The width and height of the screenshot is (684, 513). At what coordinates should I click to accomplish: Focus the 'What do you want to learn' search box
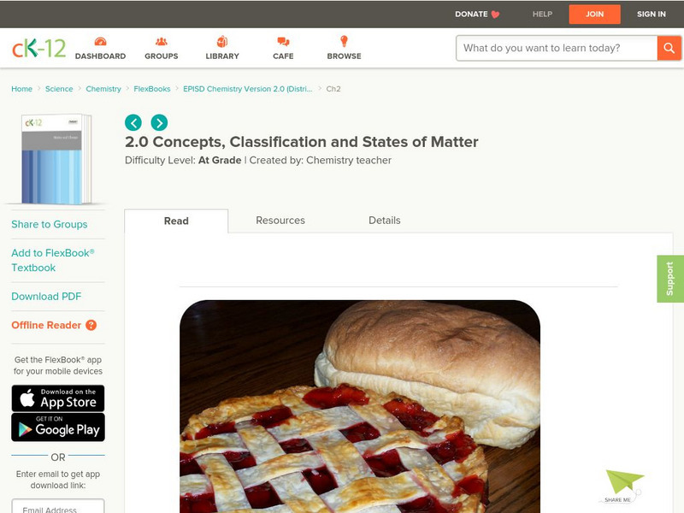click(557, 48)
